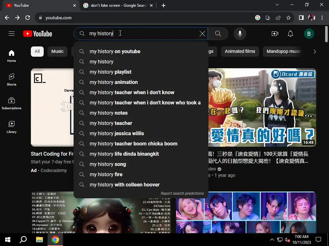Image resolution: width=329 pixels, height=246 pixels.
Task: Choose suggestion my history on youtube
Action: tap(141, 52)
